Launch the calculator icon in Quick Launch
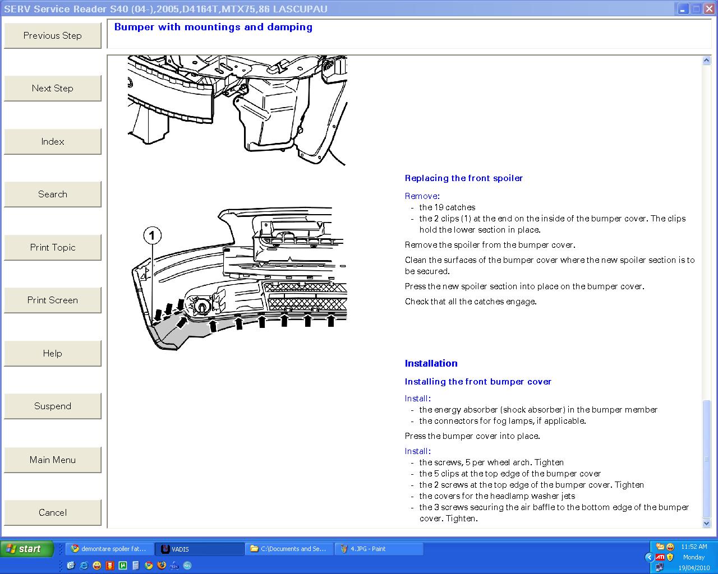The width and height of the screenshot is (718, 574). [x=136, y=565]
